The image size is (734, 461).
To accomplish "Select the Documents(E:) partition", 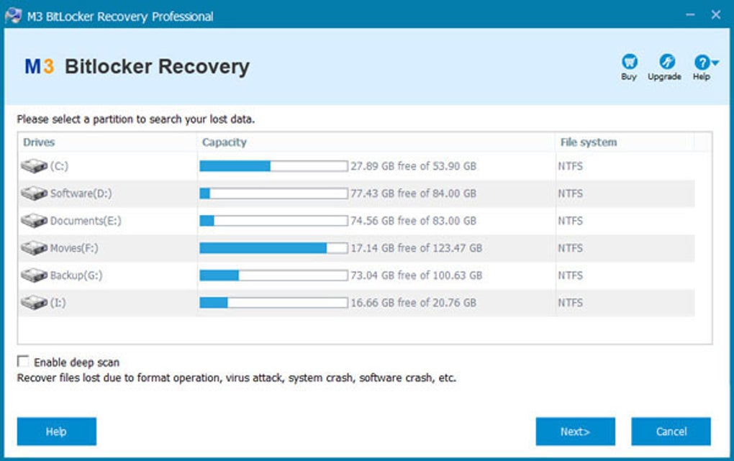I will 86,221.
